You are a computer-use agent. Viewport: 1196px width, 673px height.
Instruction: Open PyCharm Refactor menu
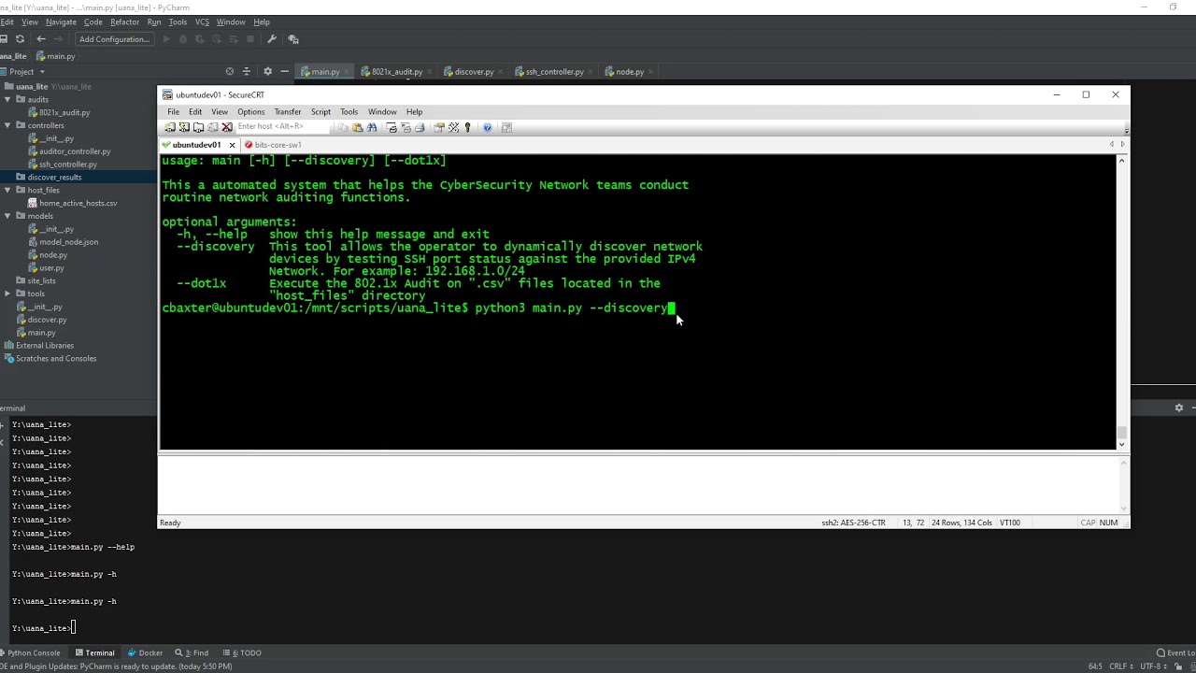coord(124,21)
